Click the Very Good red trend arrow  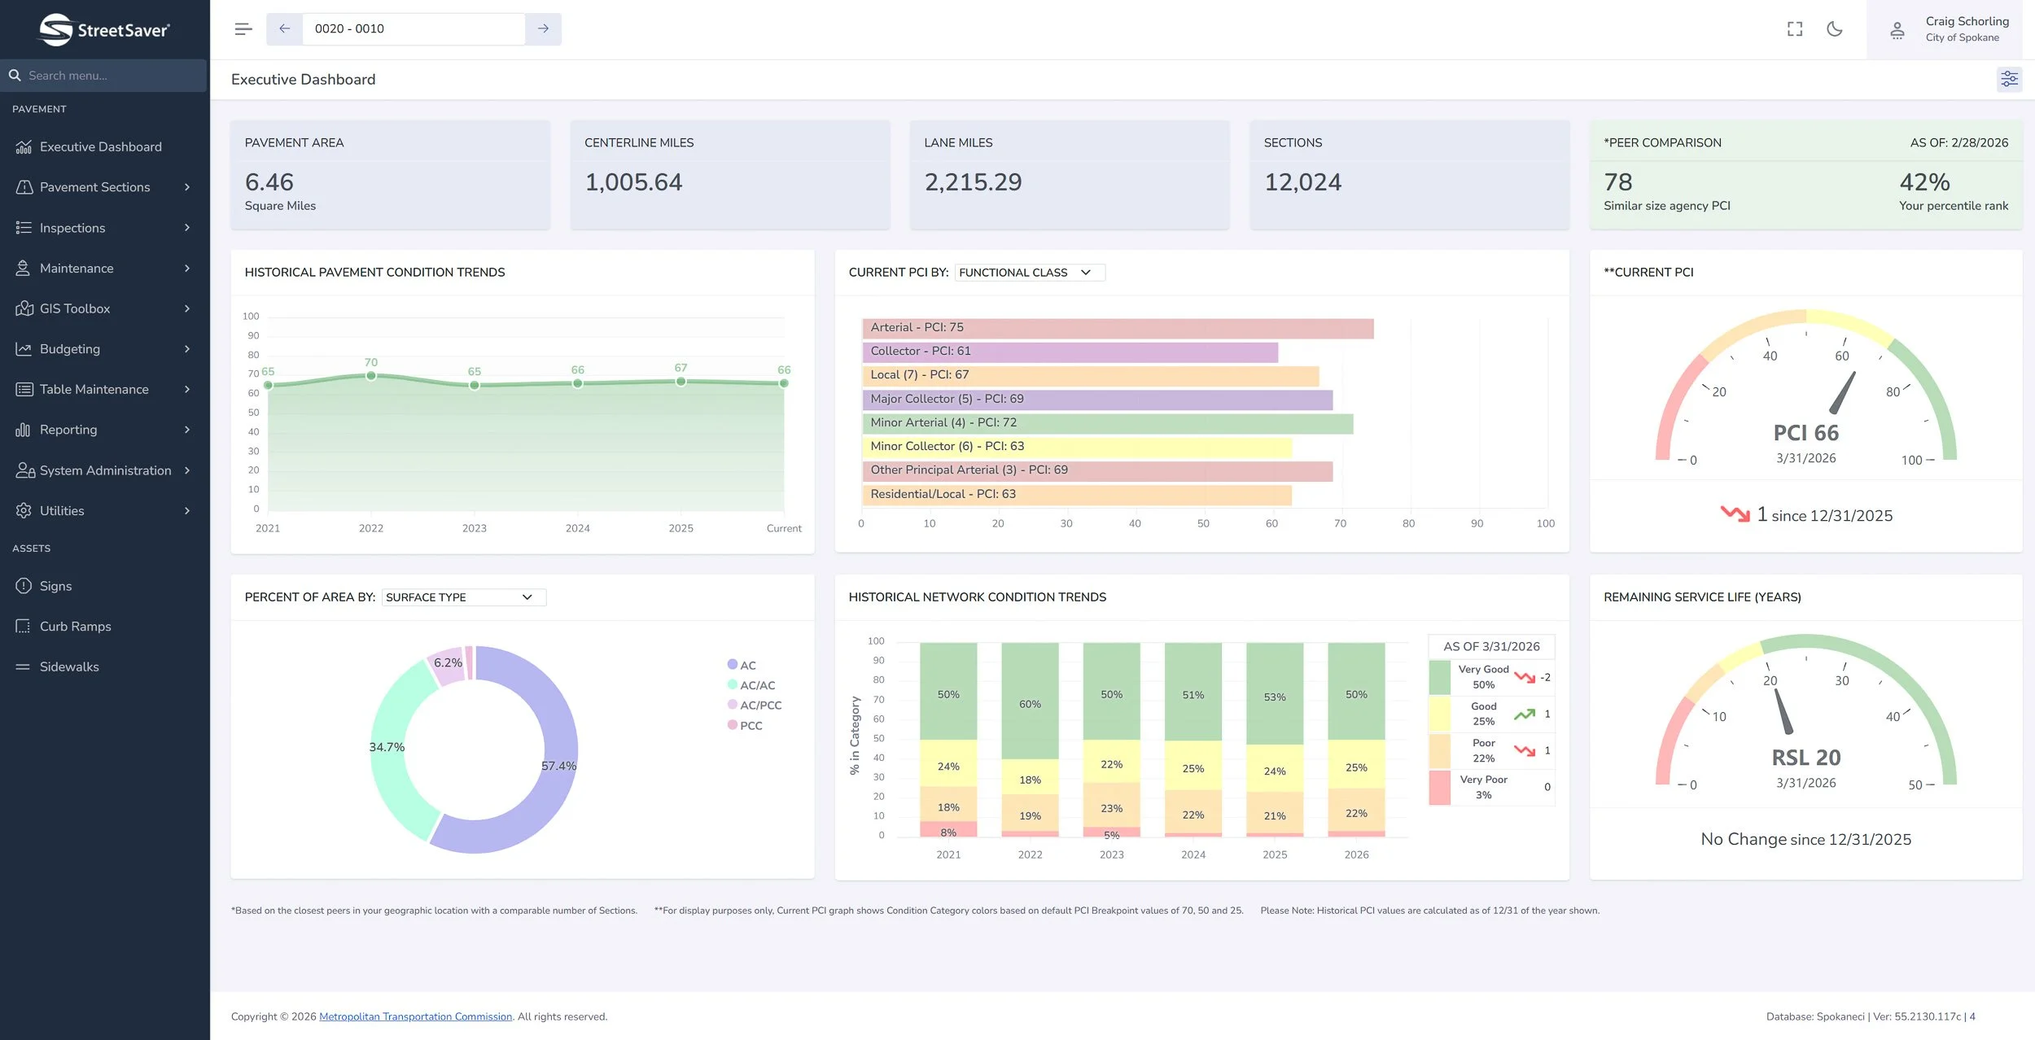[x=1525, y=677]
